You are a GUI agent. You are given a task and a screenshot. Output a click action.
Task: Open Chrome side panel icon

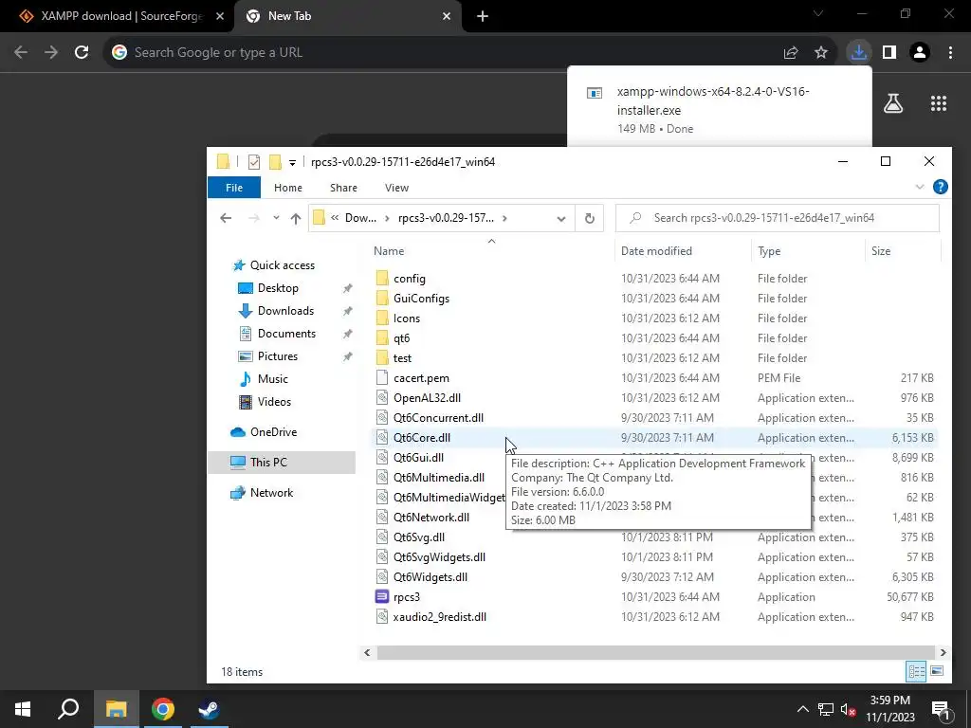[889, 53]
